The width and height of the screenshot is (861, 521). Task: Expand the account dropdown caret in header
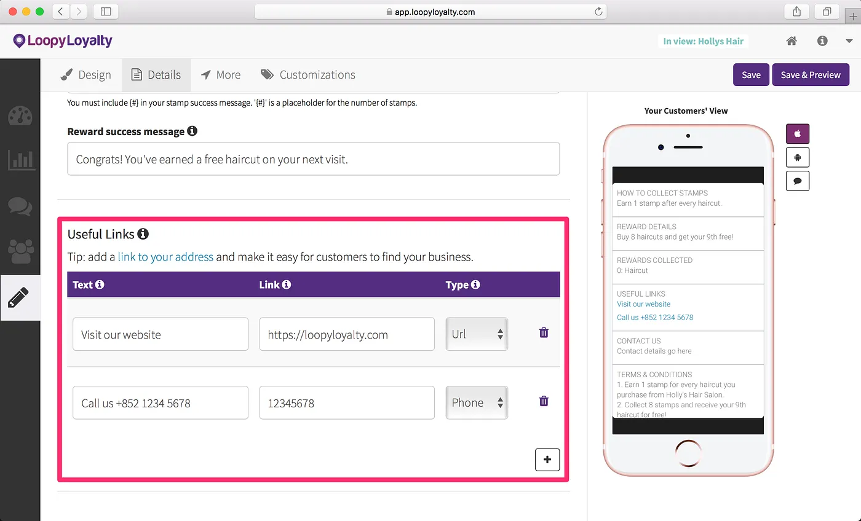pos(849,41)
